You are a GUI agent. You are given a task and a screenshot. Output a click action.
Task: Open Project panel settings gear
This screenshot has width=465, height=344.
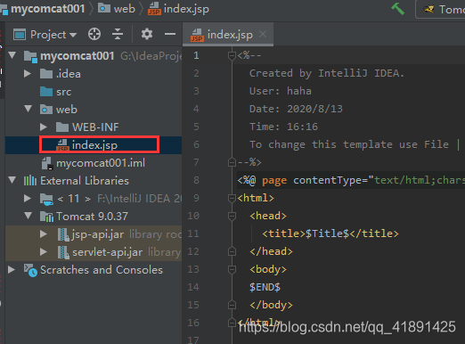[x=147, y=34]
